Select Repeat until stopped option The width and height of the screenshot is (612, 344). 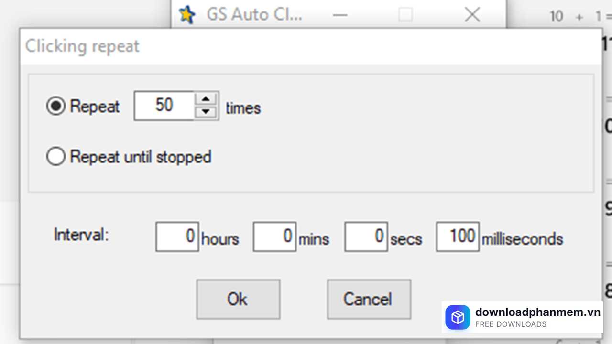tap(56, 157)
